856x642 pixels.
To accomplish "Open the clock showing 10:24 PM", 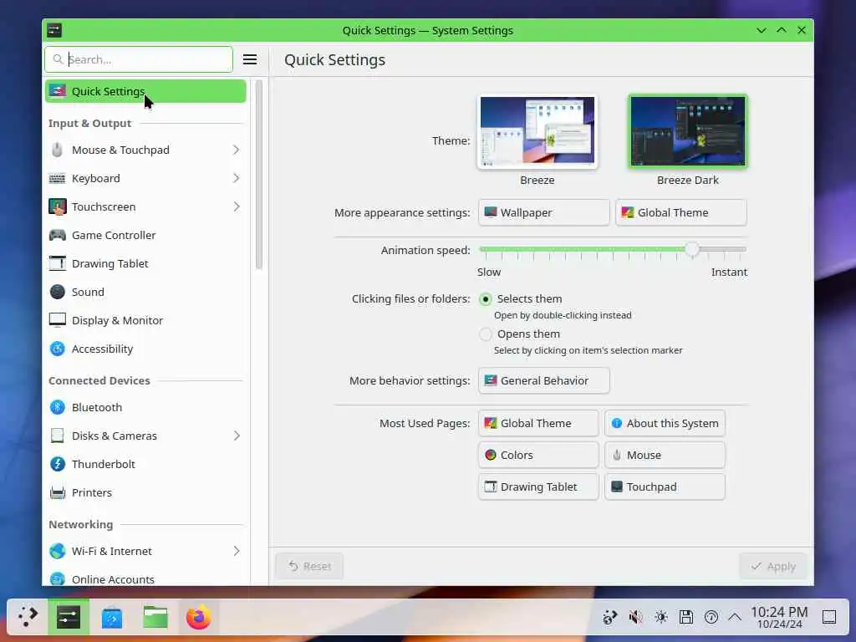I will pyautogui.click(x=779, y=617).
